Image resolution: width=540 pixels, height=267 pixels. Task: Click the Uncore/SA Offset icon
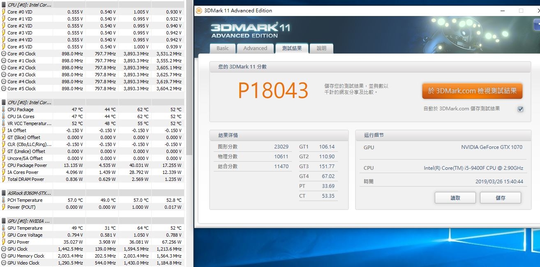tap(4, 158)
